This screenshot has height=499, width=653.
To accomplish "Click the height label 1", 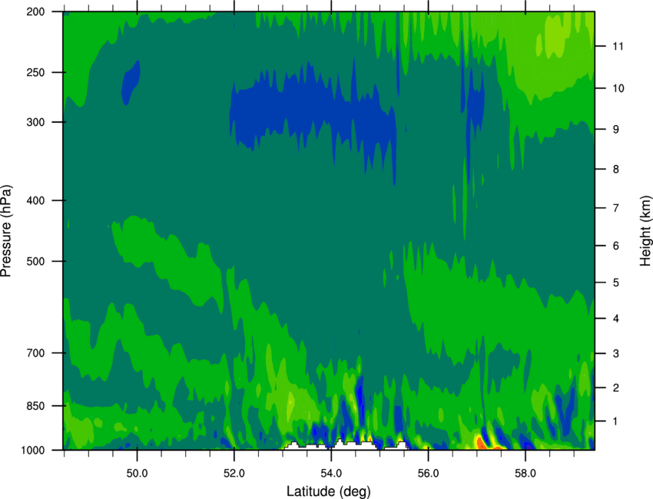I will click(616, 421).
